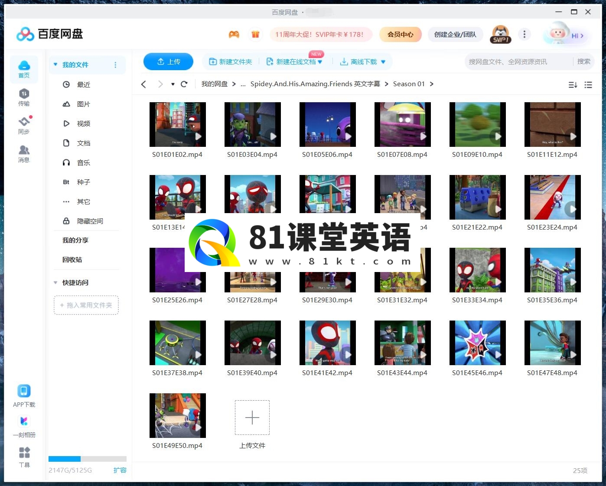This screenshot has height=486, width=606.
Task: Collapse the 我的文件 tree arrow
Action: click(55, 65)
